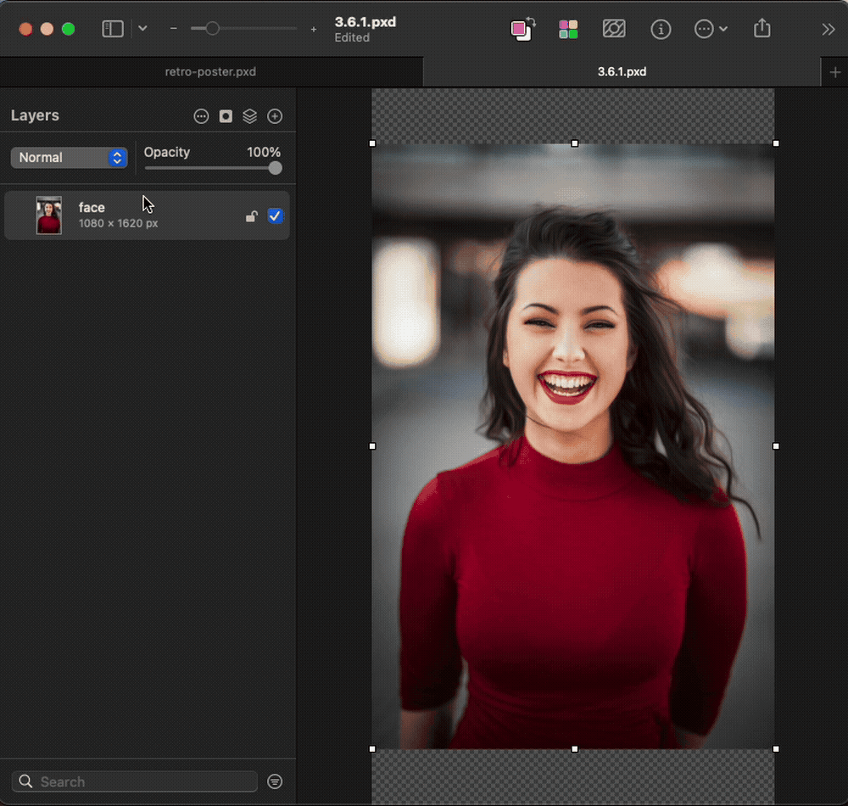Click the Info (i) toolbar icon
The width and height of the screenshot is (848, 806).
click(x=661, y=29)
